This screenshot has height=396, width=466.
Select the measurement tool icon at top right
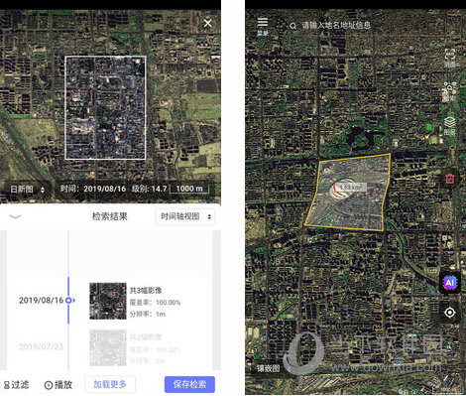coord(449,58)
